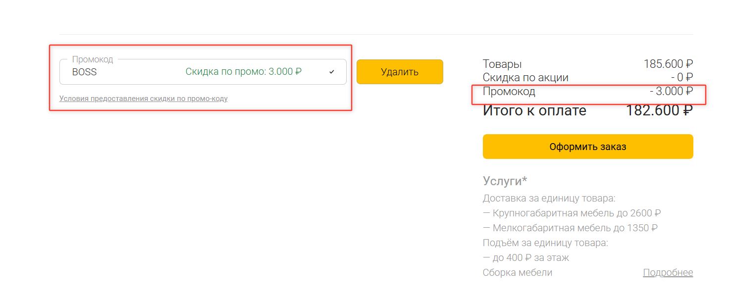This screenshot has width=730, height=305.
Task: Open the Подробнее link
Action: tap(668, 273)
